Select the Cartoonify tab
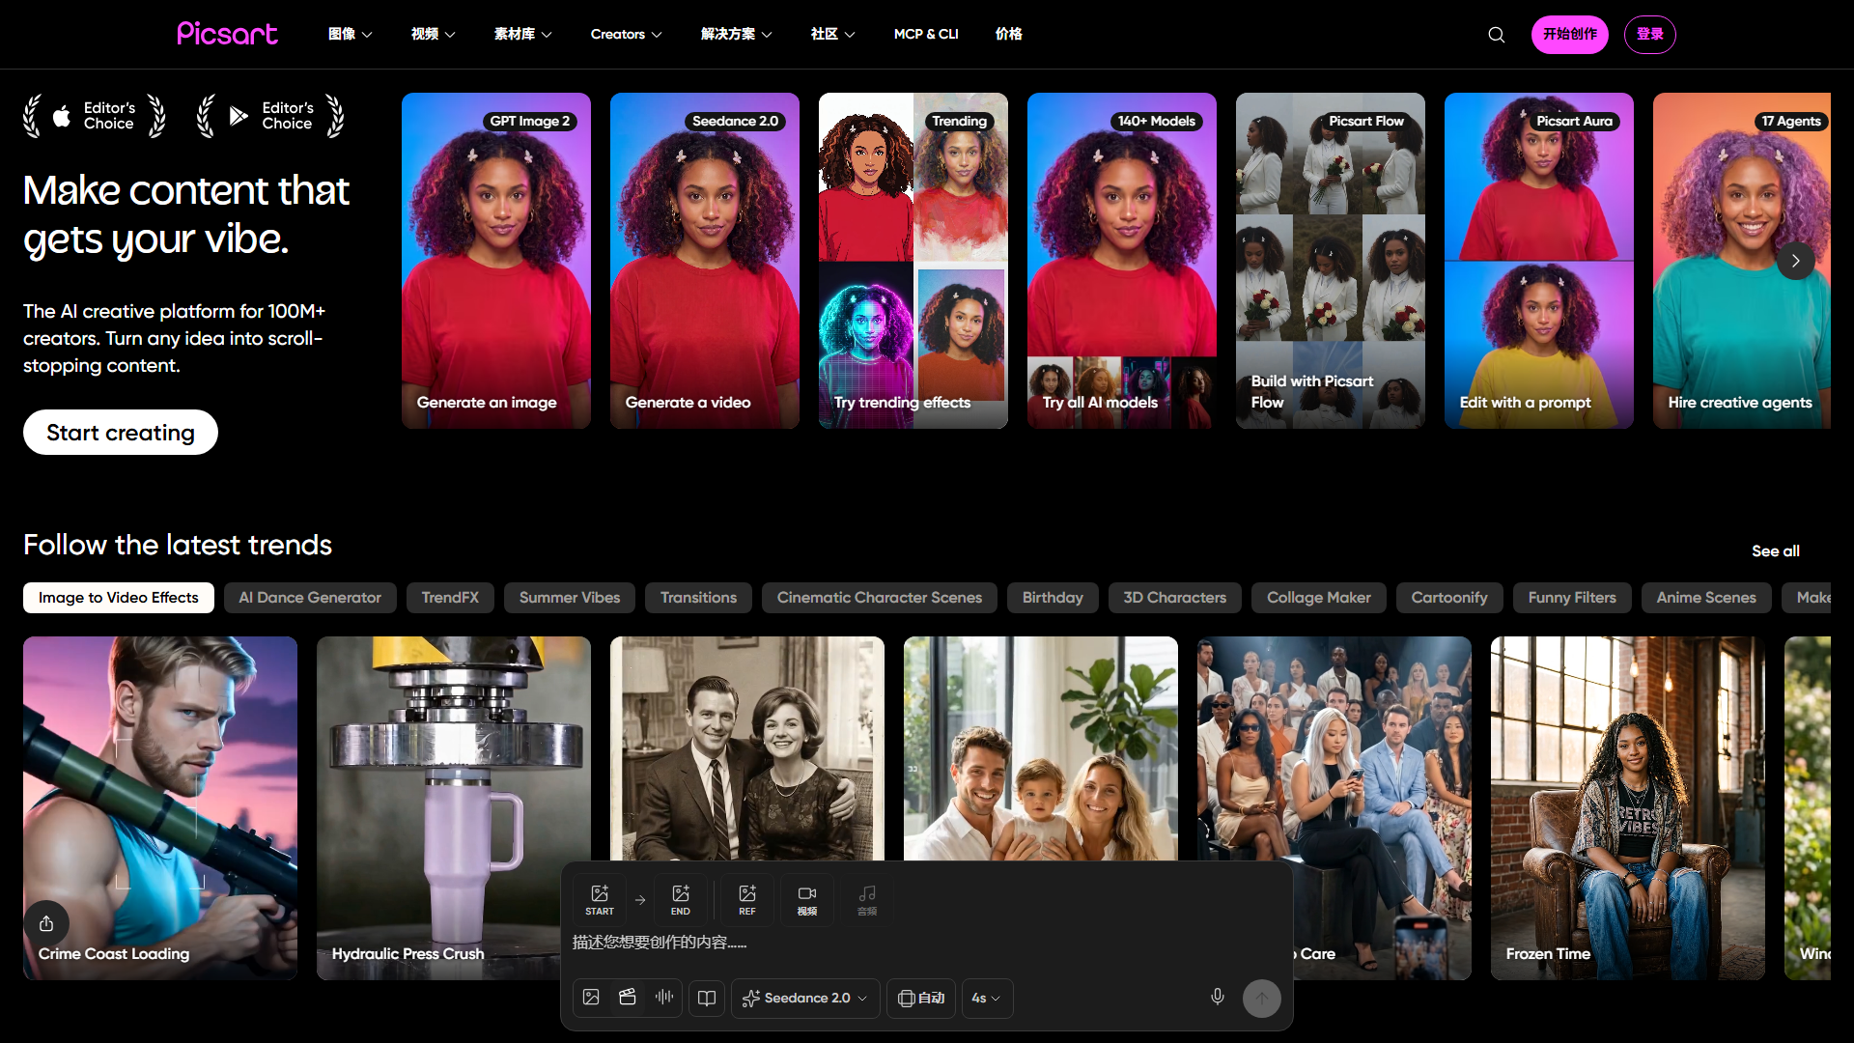Image resolution: width=1854 pixels, height=1043 pixels. tap(1449, 598)
